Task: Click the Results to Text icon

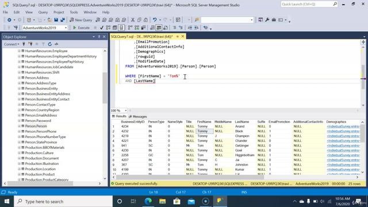Action: coord(152,28)
